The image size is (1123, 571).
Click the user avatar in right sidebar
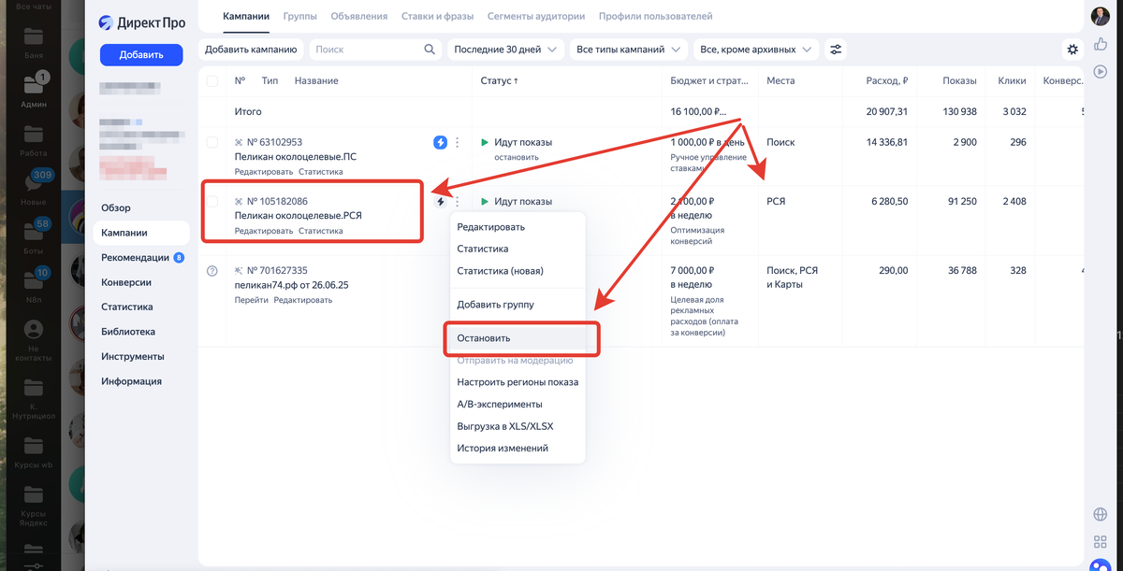(1101, 17)
